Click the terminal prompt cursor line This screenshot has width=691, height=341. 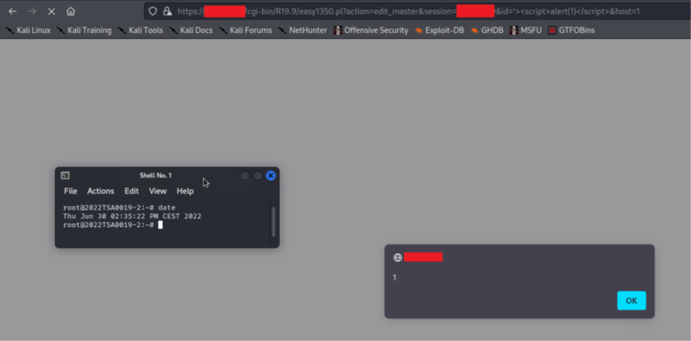pyautogui.click(x=113, y=225)
